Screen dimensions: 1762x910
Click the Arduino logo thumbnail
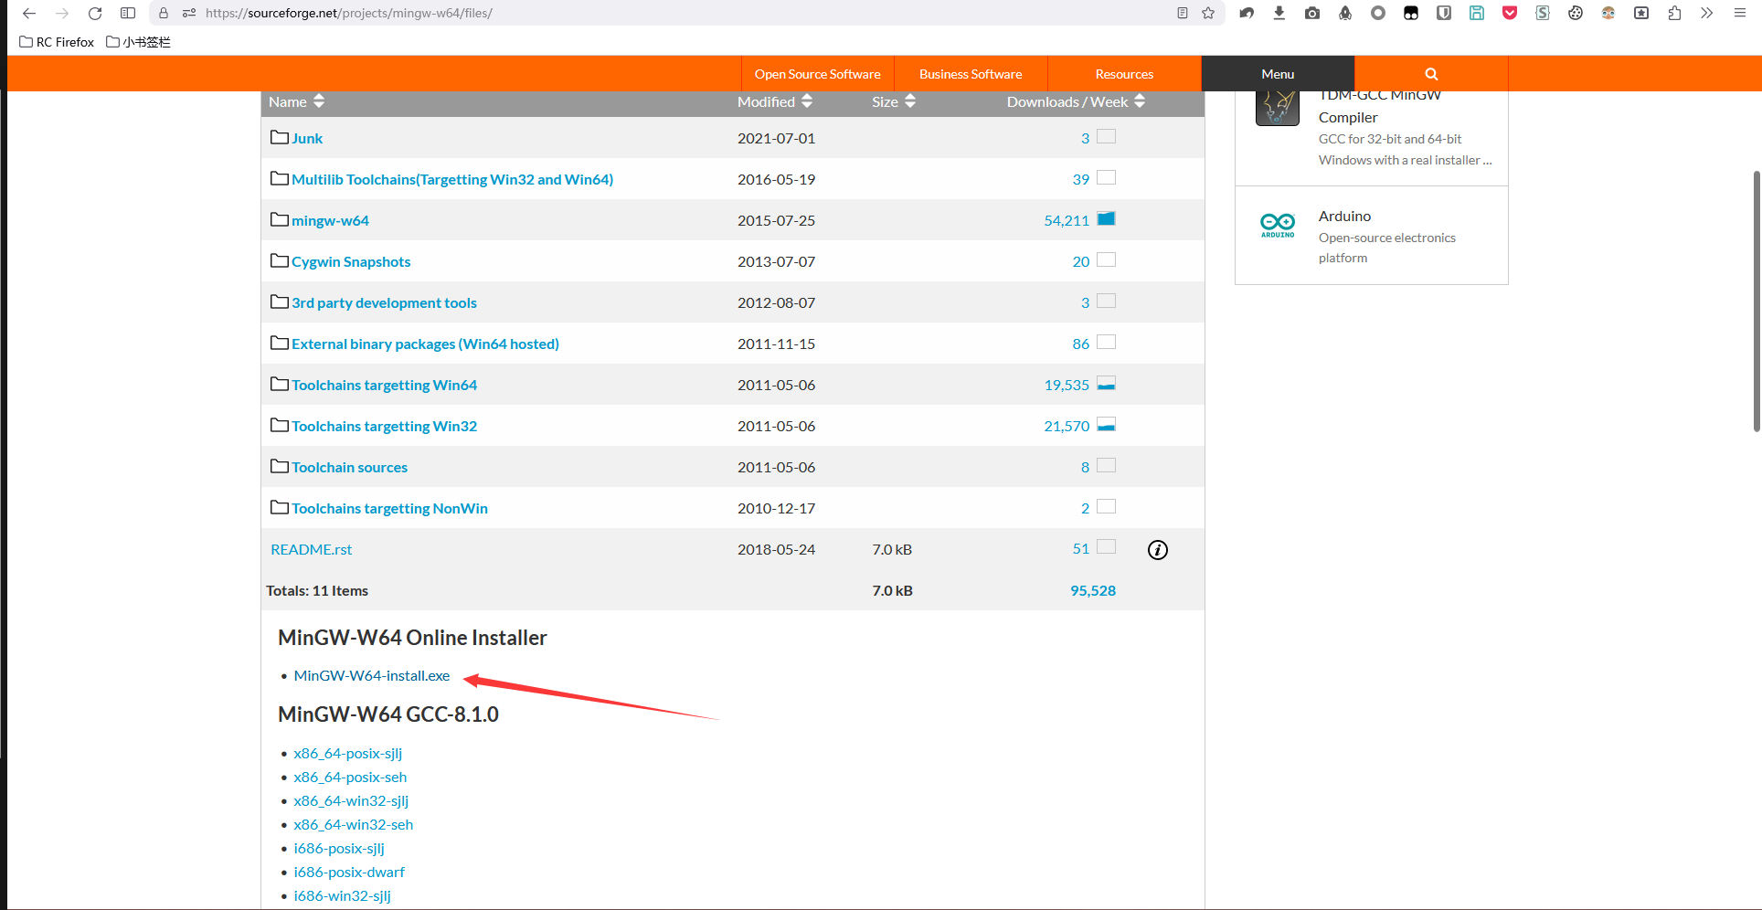(1278, 225)
